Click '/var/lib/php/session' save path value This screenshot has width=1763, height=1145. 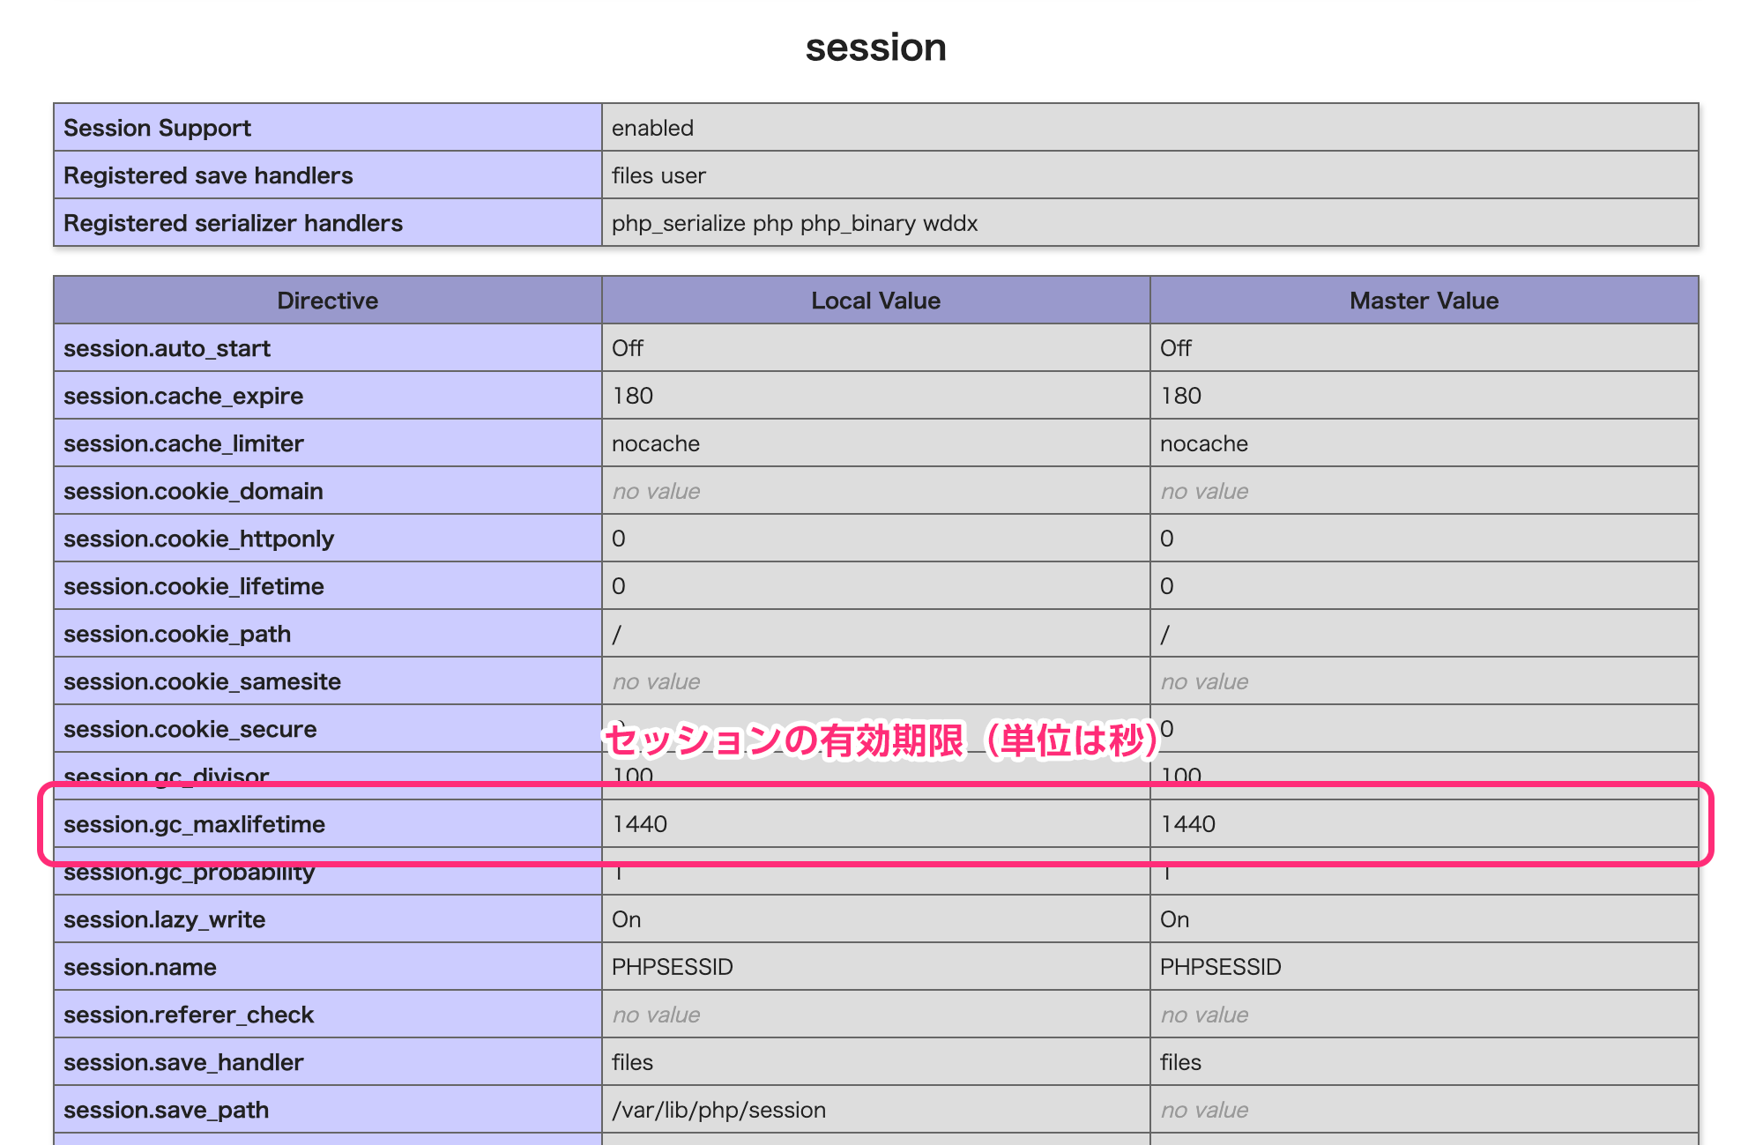718,1110
